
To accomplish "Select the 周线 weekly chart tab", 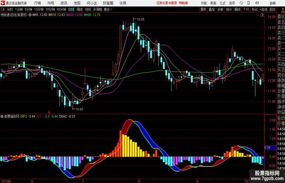I will pos(80,9).
